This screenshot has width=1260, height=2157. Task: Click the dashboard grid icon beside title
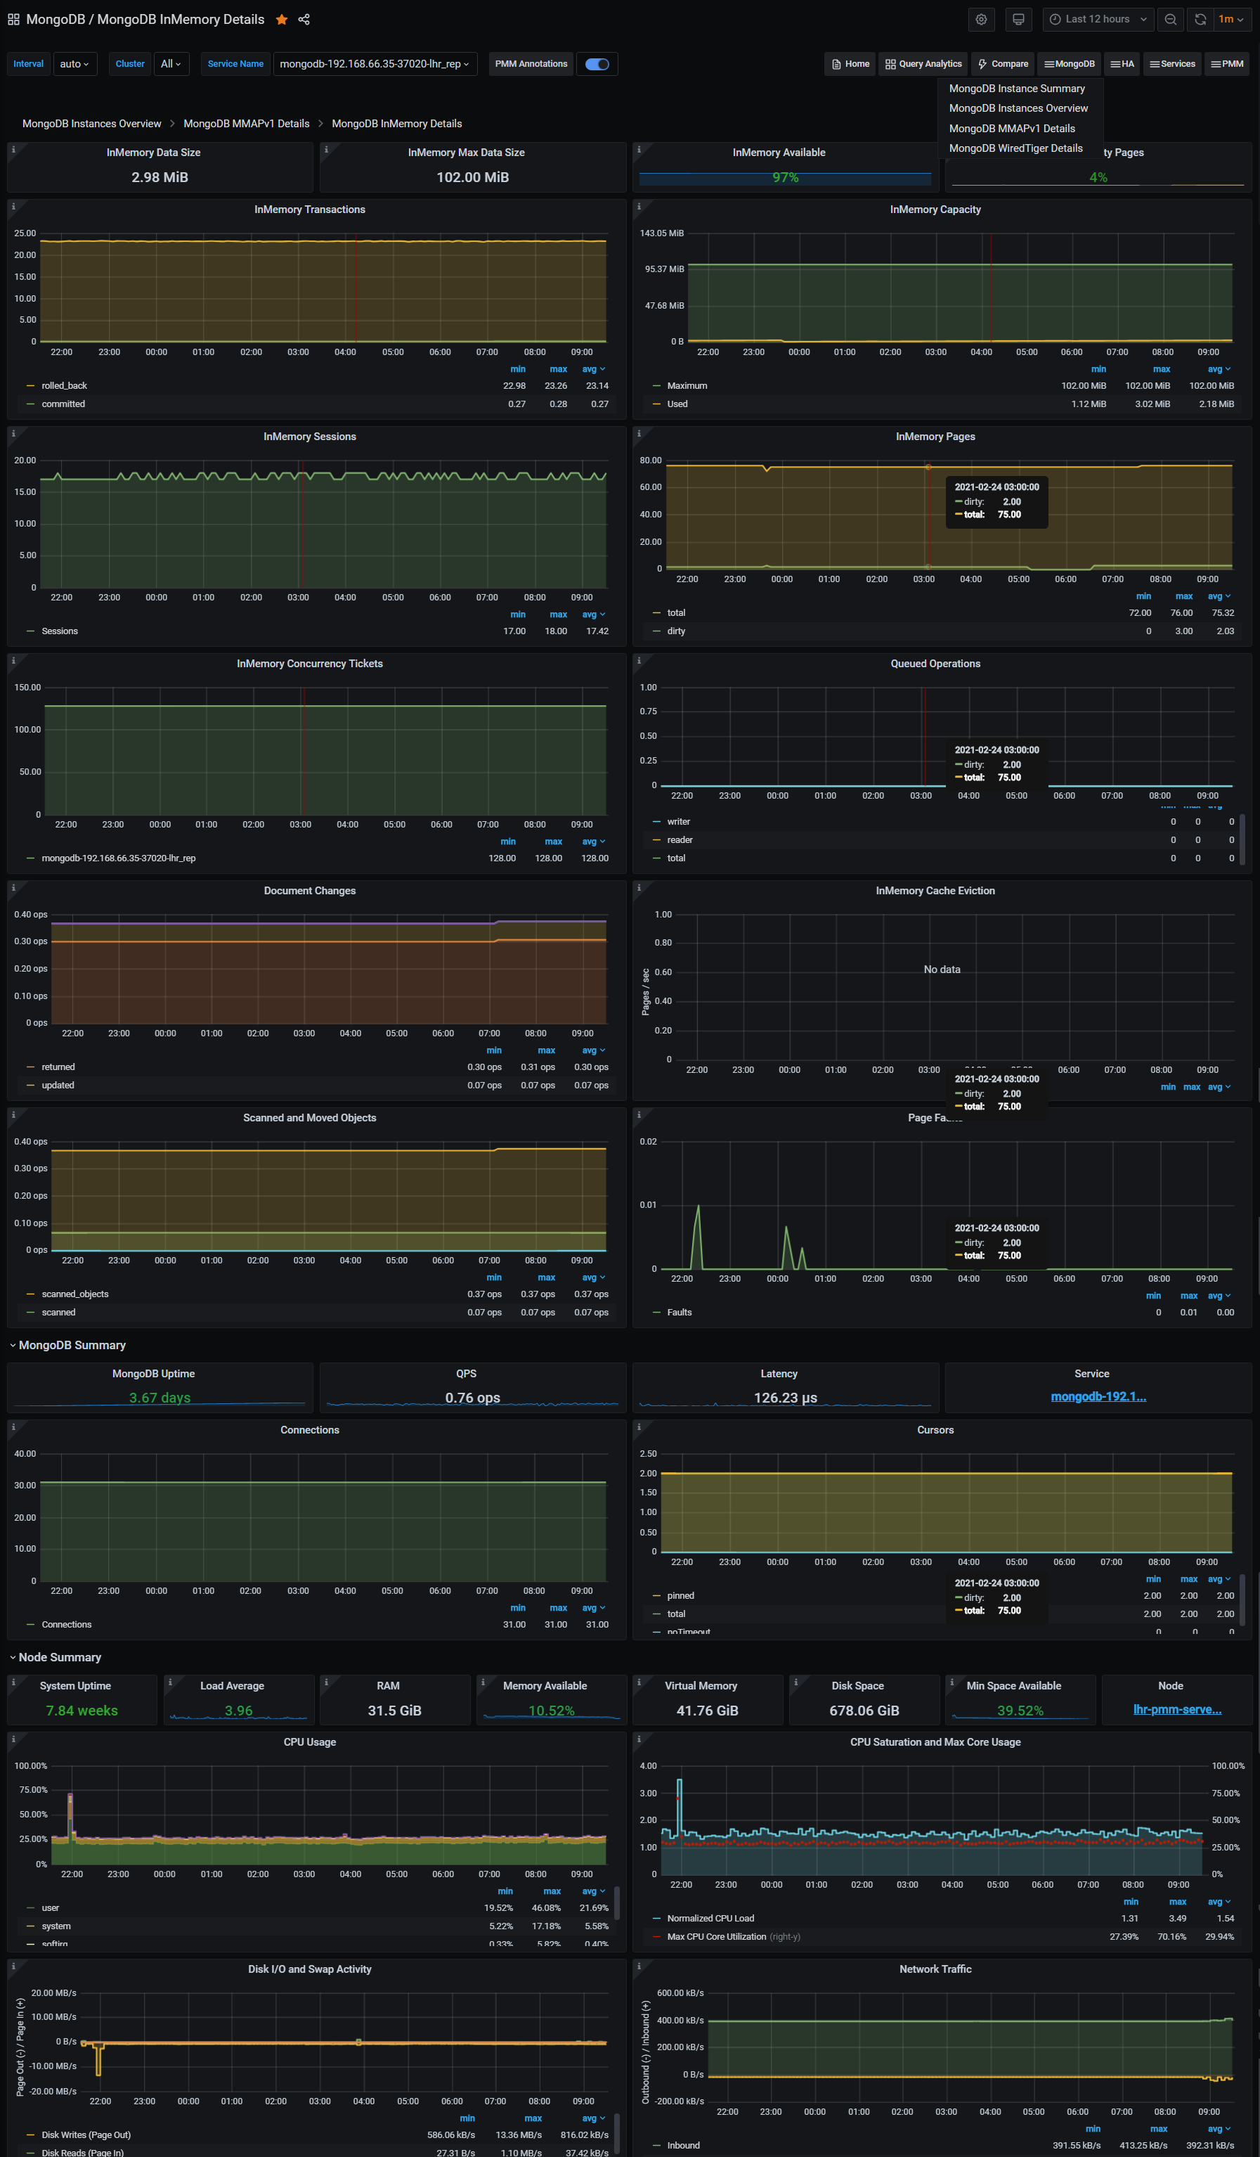[13, 20]
